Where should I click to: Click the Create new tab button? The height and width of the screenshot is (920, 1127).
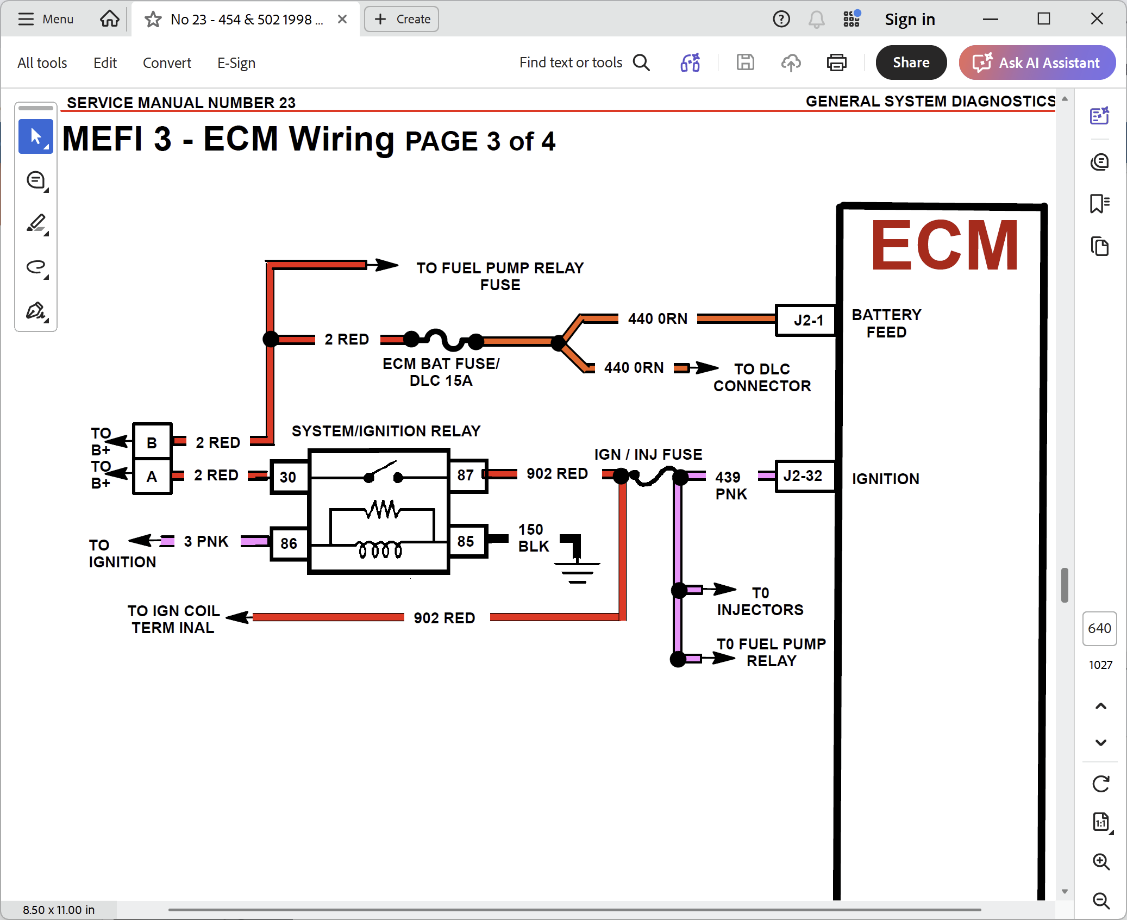tap(402, 19)
